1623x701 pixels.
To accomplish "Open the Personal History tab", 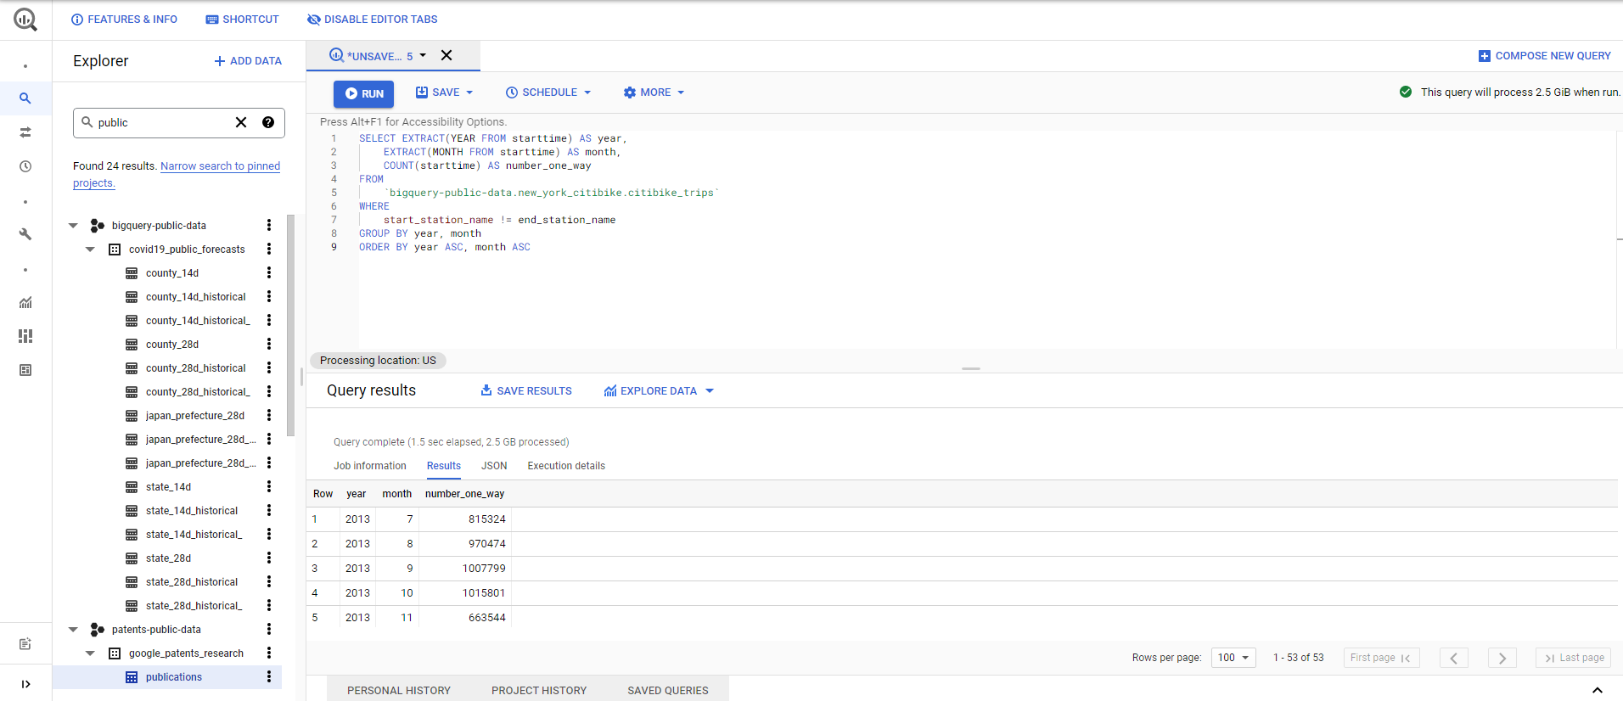I will (399, 690).
